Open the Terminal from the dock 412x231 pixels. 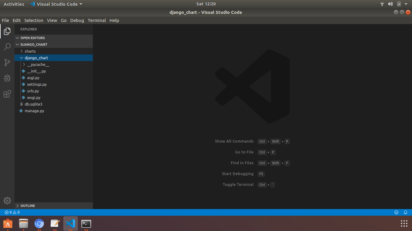click(x=86, y=223)
